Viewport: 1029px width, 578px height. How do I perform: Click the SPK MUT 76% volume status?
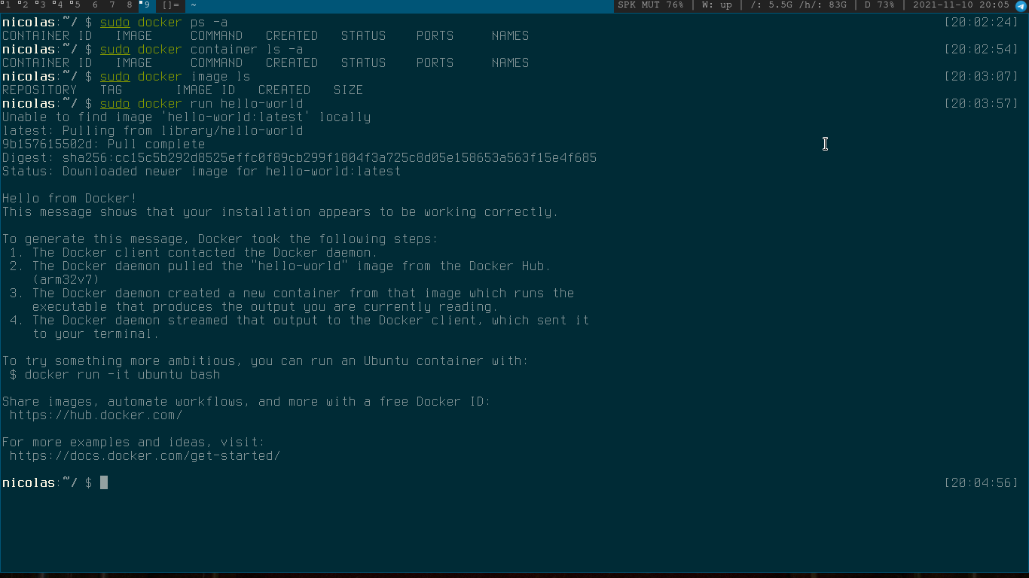click(x=651, y=5)
